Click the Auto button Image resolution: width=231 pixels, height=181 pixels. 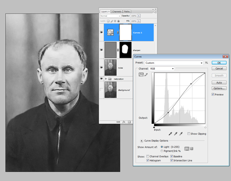coord(219,83)
